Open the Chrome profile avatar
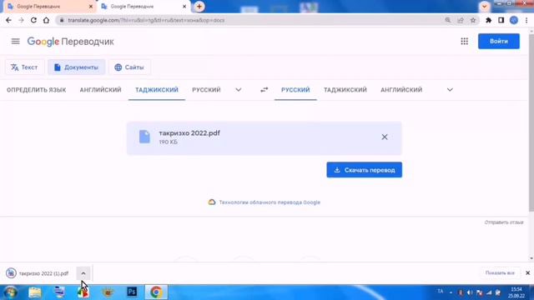The width and height of the screenshot is (534, 300). [514, 20]
